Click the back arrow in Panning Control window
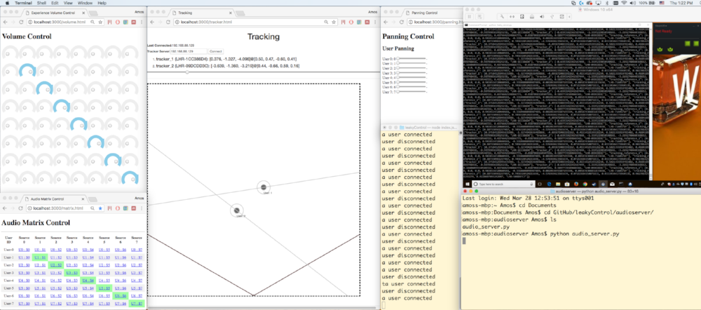Image resolution: width=701 pixels, height=310 pixels. [385, 22]
